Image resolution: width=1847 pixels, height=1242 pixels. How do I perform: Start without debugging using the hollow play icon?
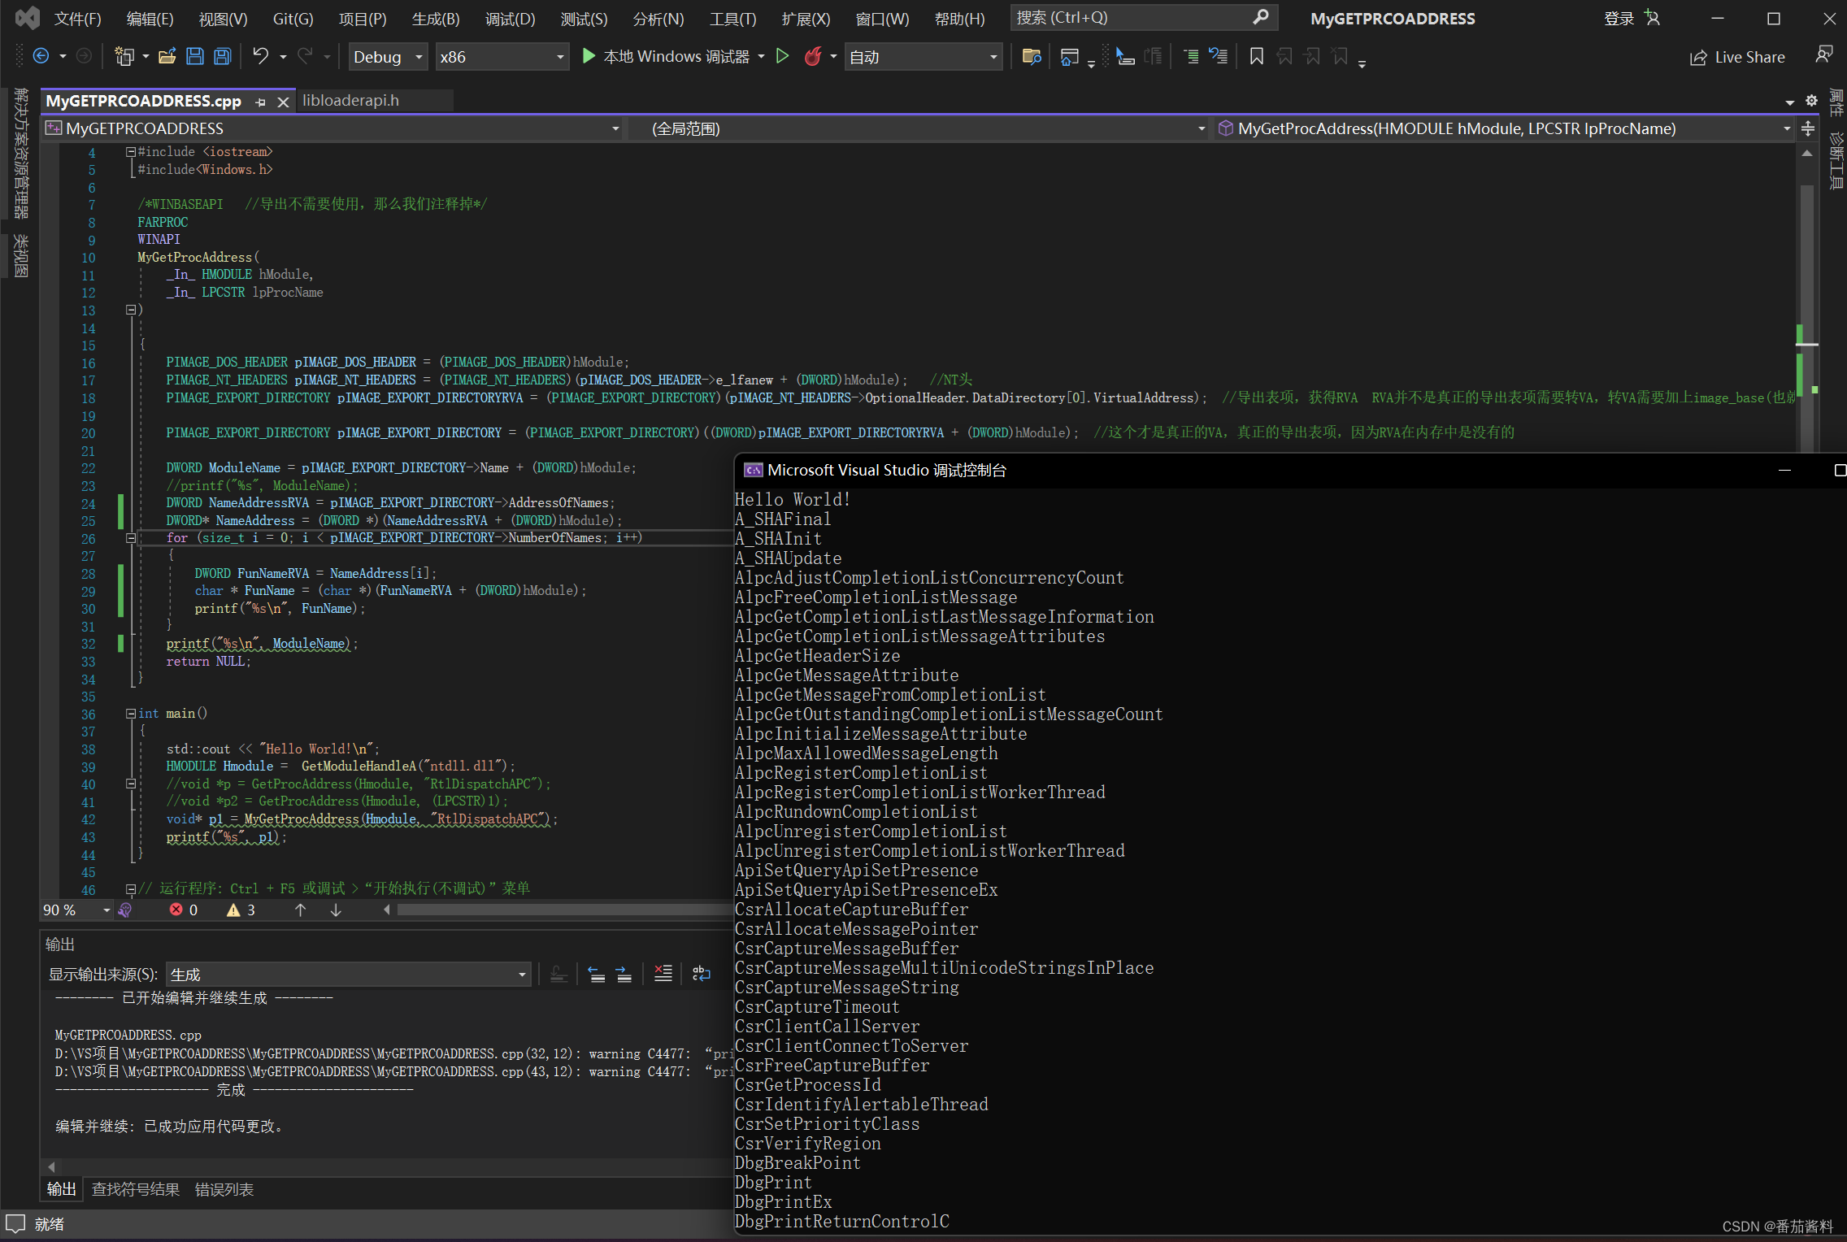pos(782,56)
